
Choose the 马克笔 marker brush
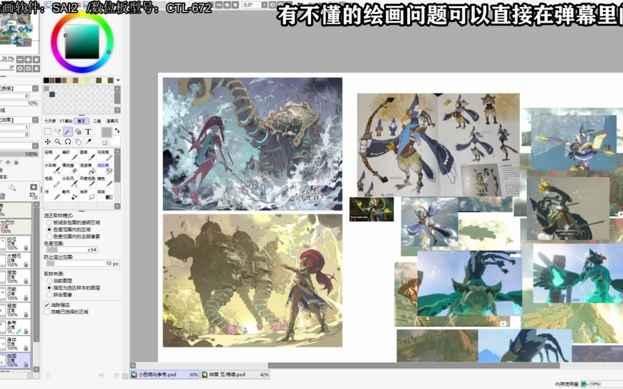[105, 155]
